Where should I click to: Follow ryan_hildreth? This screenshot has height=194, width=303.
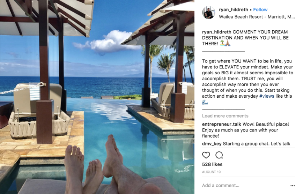point(260,10)
